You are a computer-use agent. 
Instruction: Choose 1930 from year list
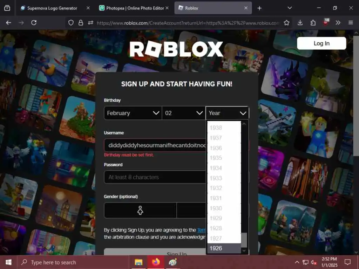click(224, 208)
